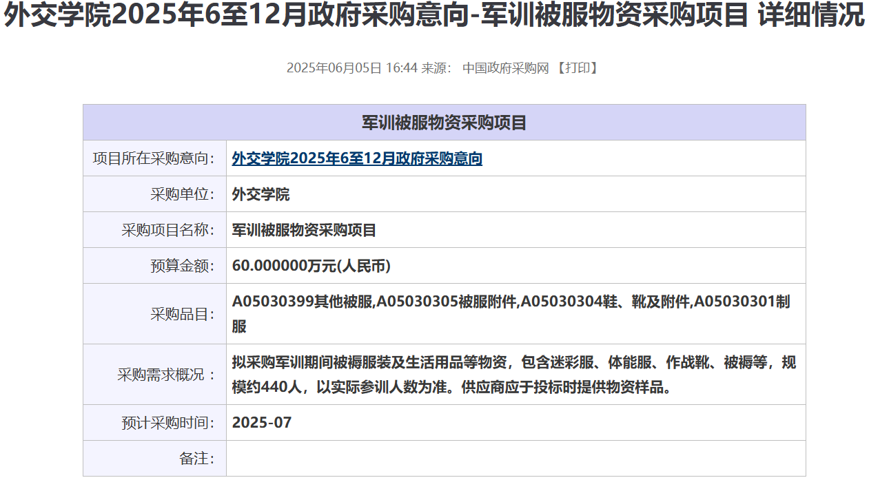Screen dimensions: 869x480
Task: Click the 预算金额 row label
Action: (182, 266)
